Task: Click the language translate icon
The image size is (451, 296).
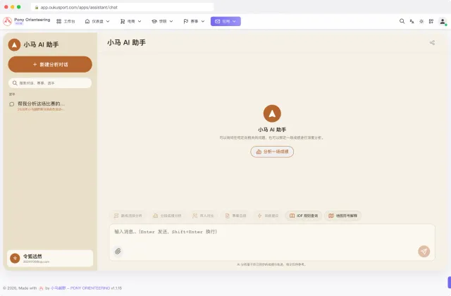Action: (x=412, y=21)
